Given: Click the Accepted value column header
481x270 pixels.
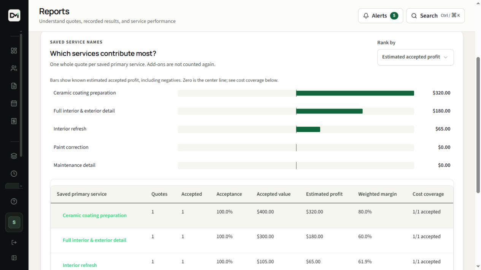Looking at the screenshot, I should (x=273, y=194).
